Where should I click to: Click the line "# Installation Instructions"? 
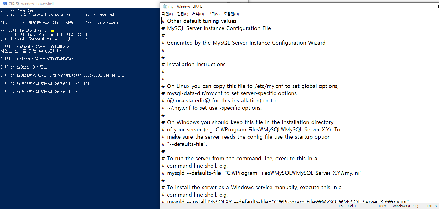[x=193, y=64]
